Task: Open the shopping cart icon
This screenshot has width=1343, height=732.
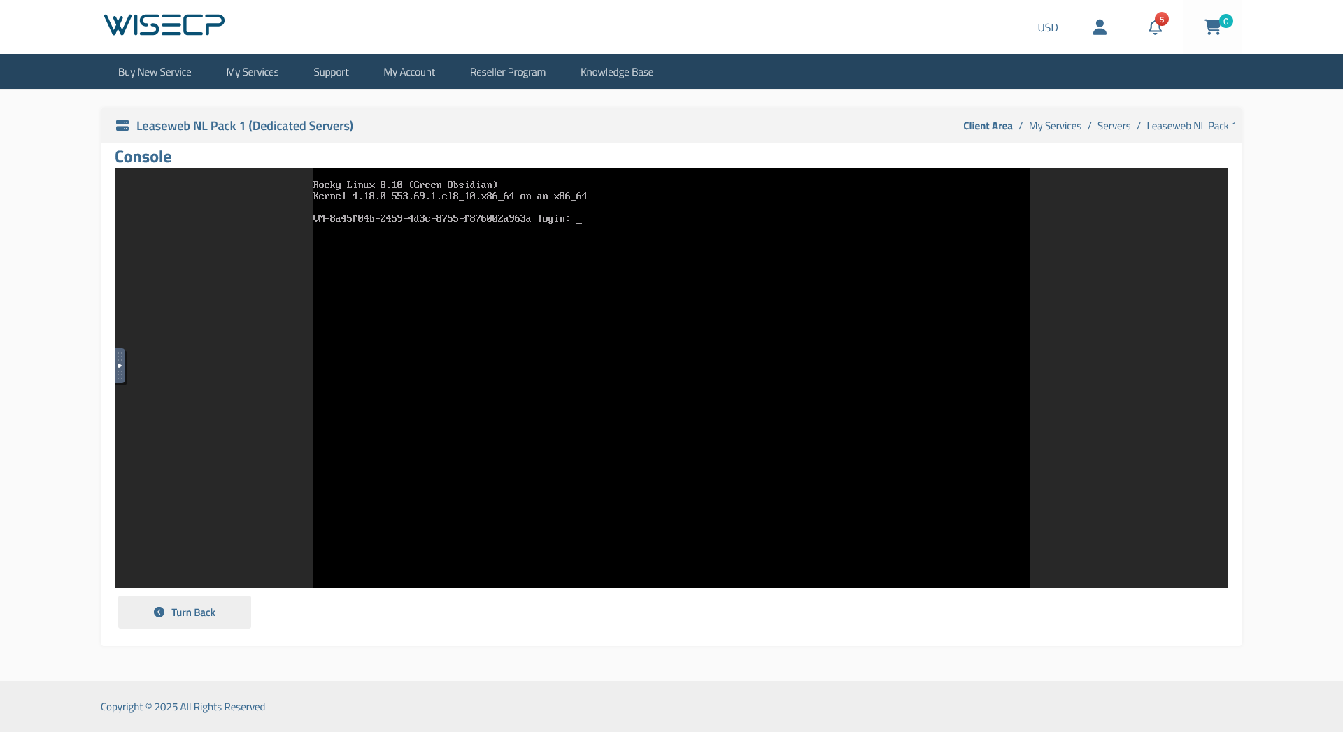Action: [1212, 27]
